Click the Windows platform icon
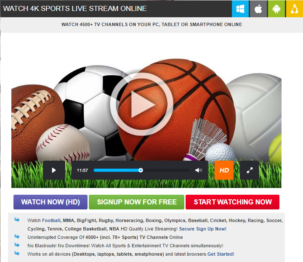 (x=240, y=9)
